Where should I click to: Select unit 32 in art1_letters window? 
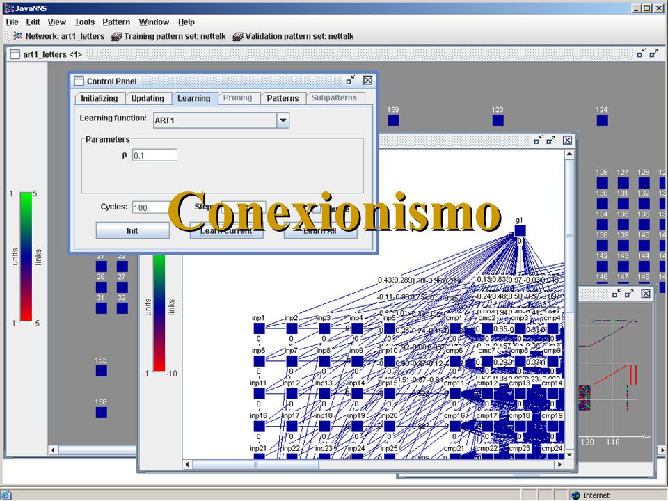coord(122,308)
